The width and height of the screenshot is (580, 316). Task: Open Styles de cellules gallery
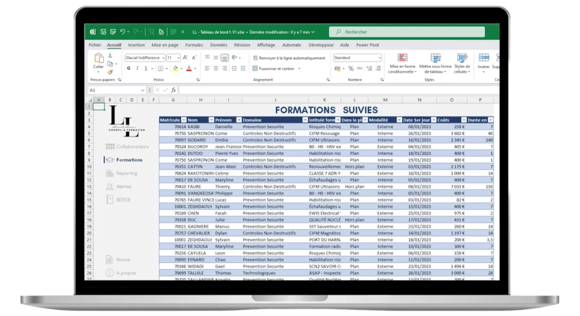(462, 63)
